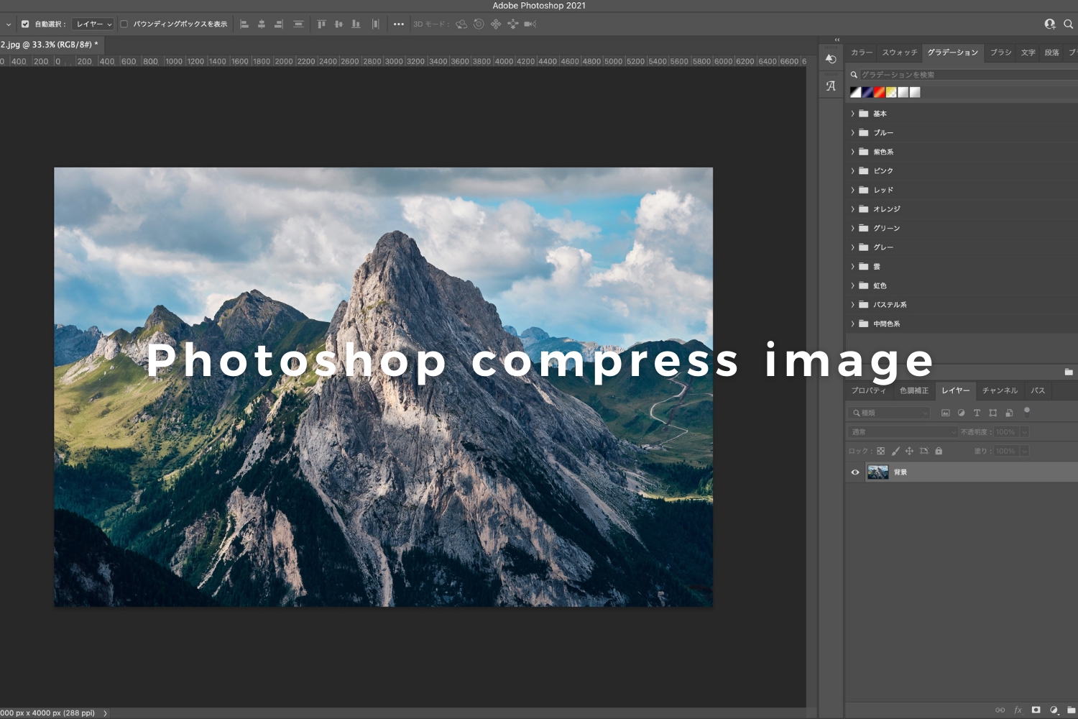The height and width of the screenshot is (719, 1078).
Task: Filter layers by pixel layer icon
Action: pos(946,413)
